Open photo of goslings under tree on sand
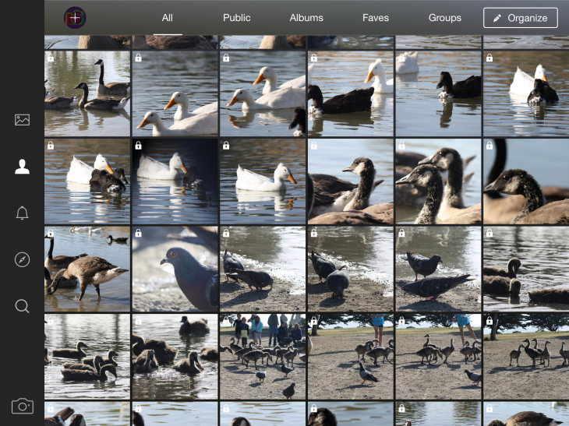Viewport: 569px width, 426px height. (526, 357)
